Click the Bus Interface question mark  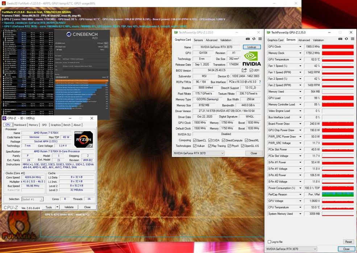260,82
